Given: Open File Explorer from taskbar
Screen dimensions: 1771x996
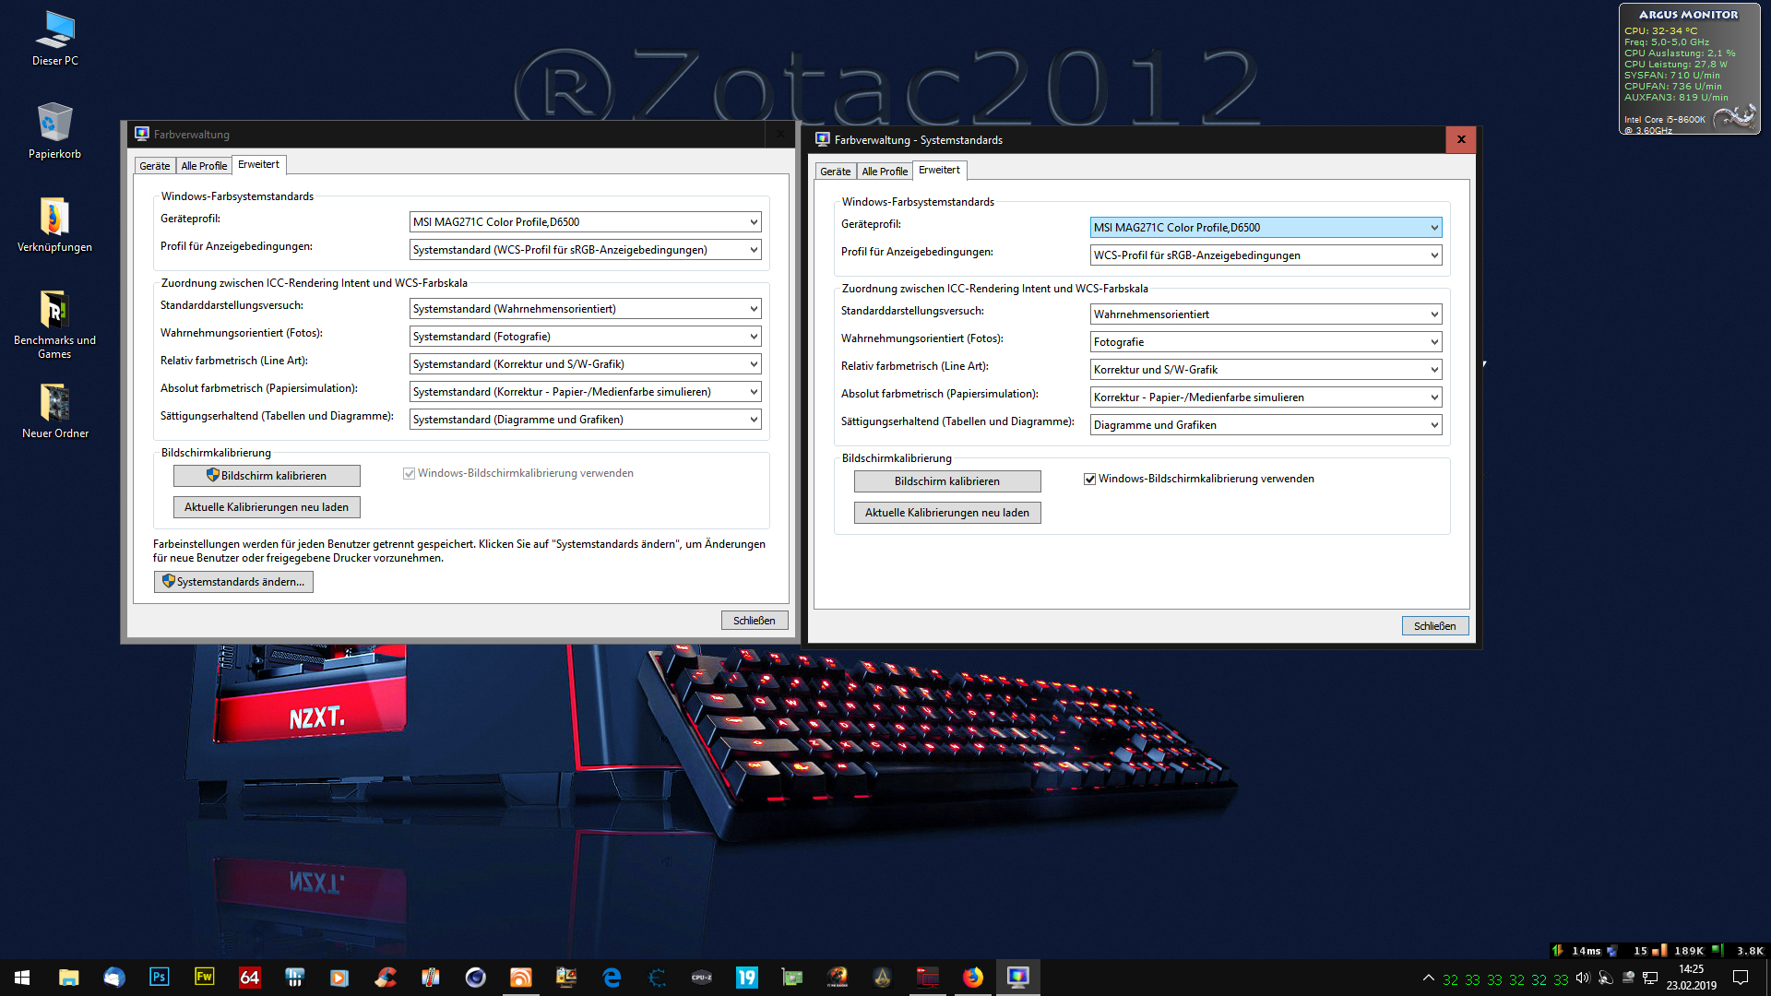Looking at the screenshot, I should click(x=69, y=977).
